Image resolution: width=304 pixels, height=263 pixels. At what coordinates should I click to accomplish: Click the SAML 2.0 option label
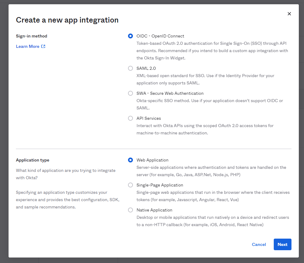pos(146,68)
